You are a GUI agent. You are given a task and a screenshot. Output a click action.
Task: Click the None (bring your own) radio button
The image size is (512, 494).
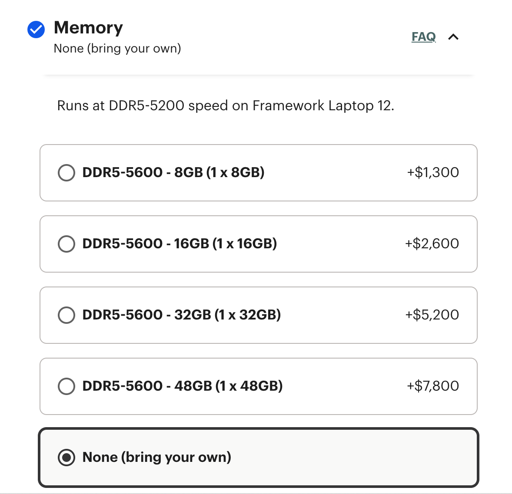coord(66,458)
